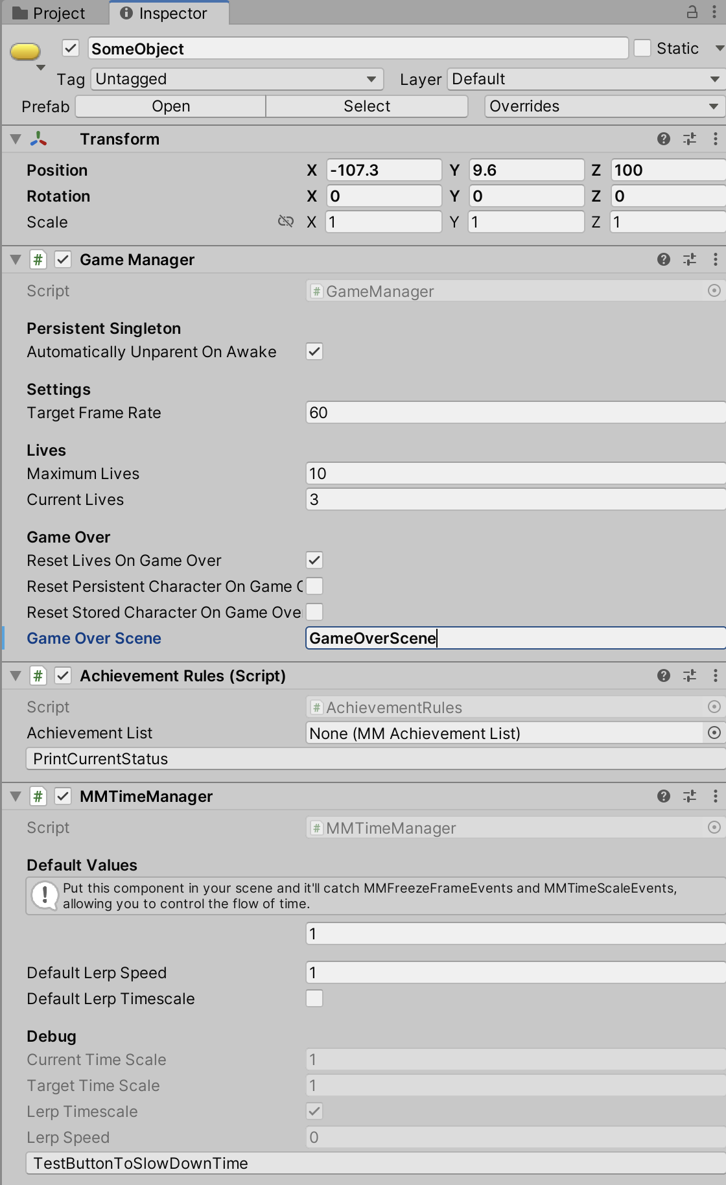Click the prefab Open button
Viewport: 726px width, 1185px height.
click(x=170, y=106)
